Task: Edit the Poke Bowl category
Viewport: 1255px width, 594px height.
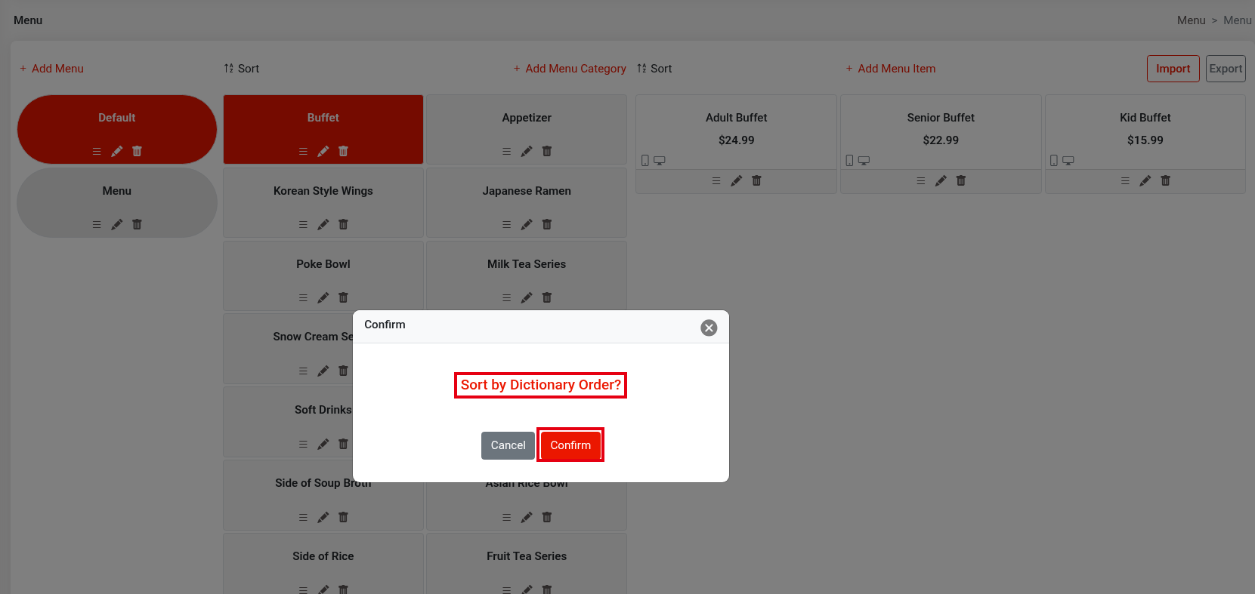Action: pos(323,297)
